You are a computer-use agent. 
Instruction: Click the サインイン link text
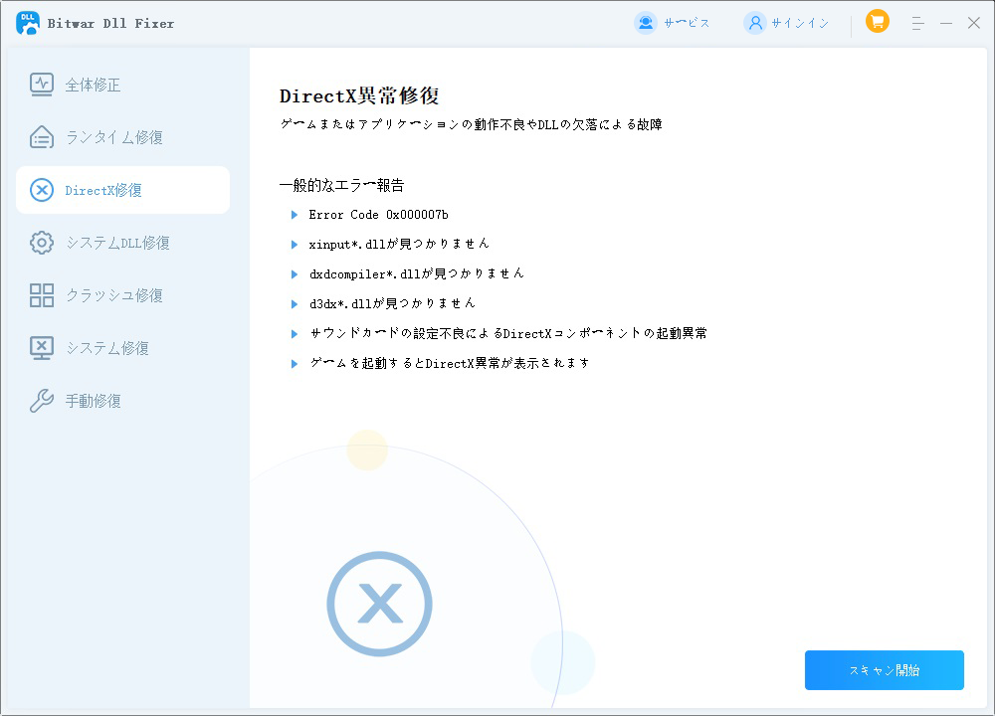click(x=800, y=24)
